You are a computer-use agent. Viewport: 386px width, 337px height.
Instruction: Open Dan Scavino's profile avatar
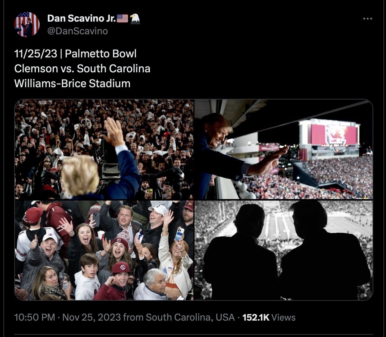coord(27,24)
